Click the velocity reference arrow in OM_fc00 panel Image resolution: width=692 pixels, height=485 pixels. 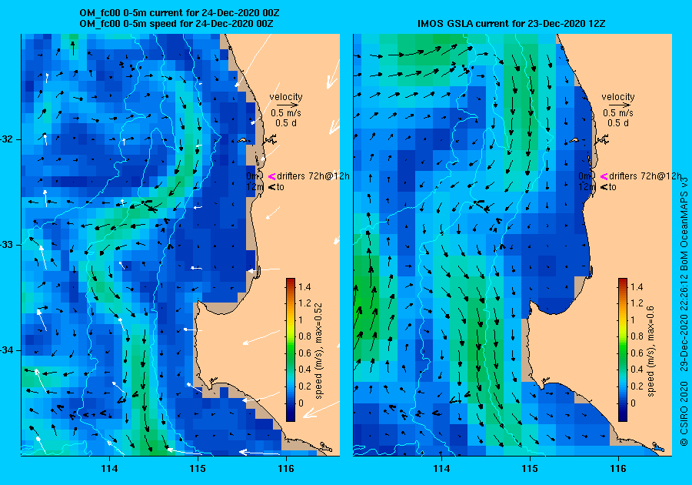tap(286, 105)
